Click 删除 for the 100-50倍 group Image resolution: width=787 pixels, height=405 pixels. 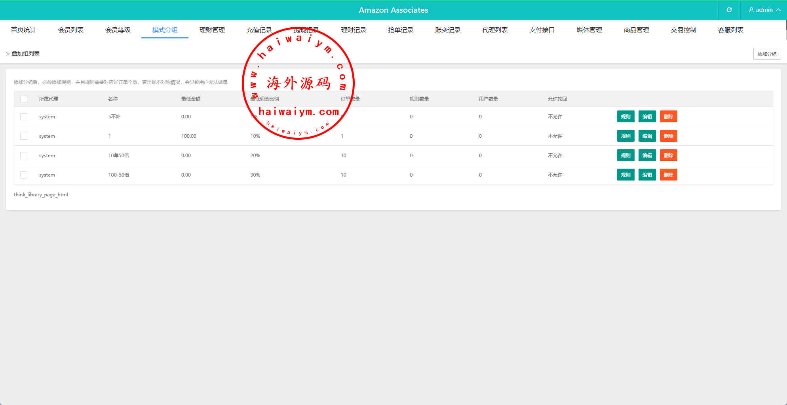(668, 175)
